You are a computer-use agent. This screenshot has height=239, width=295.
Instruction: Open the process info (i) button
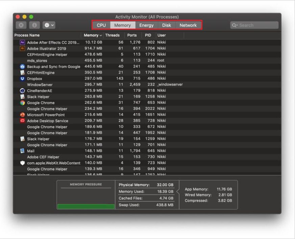[x=34, y=25]
